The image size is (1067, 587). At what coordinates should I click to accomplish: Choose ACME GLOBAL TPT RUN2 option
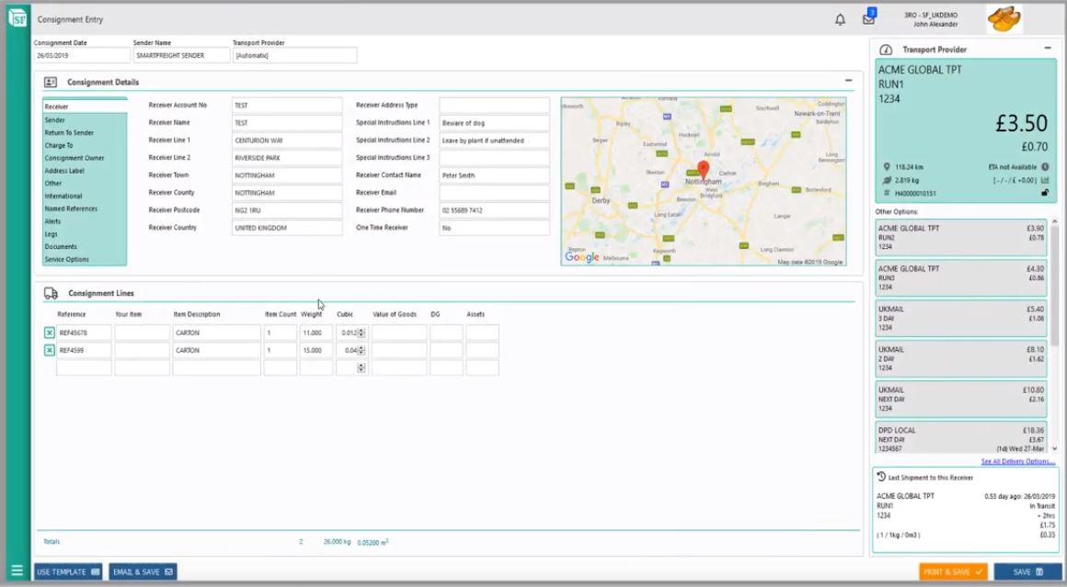pyautogui.click(x=961, y=237)
